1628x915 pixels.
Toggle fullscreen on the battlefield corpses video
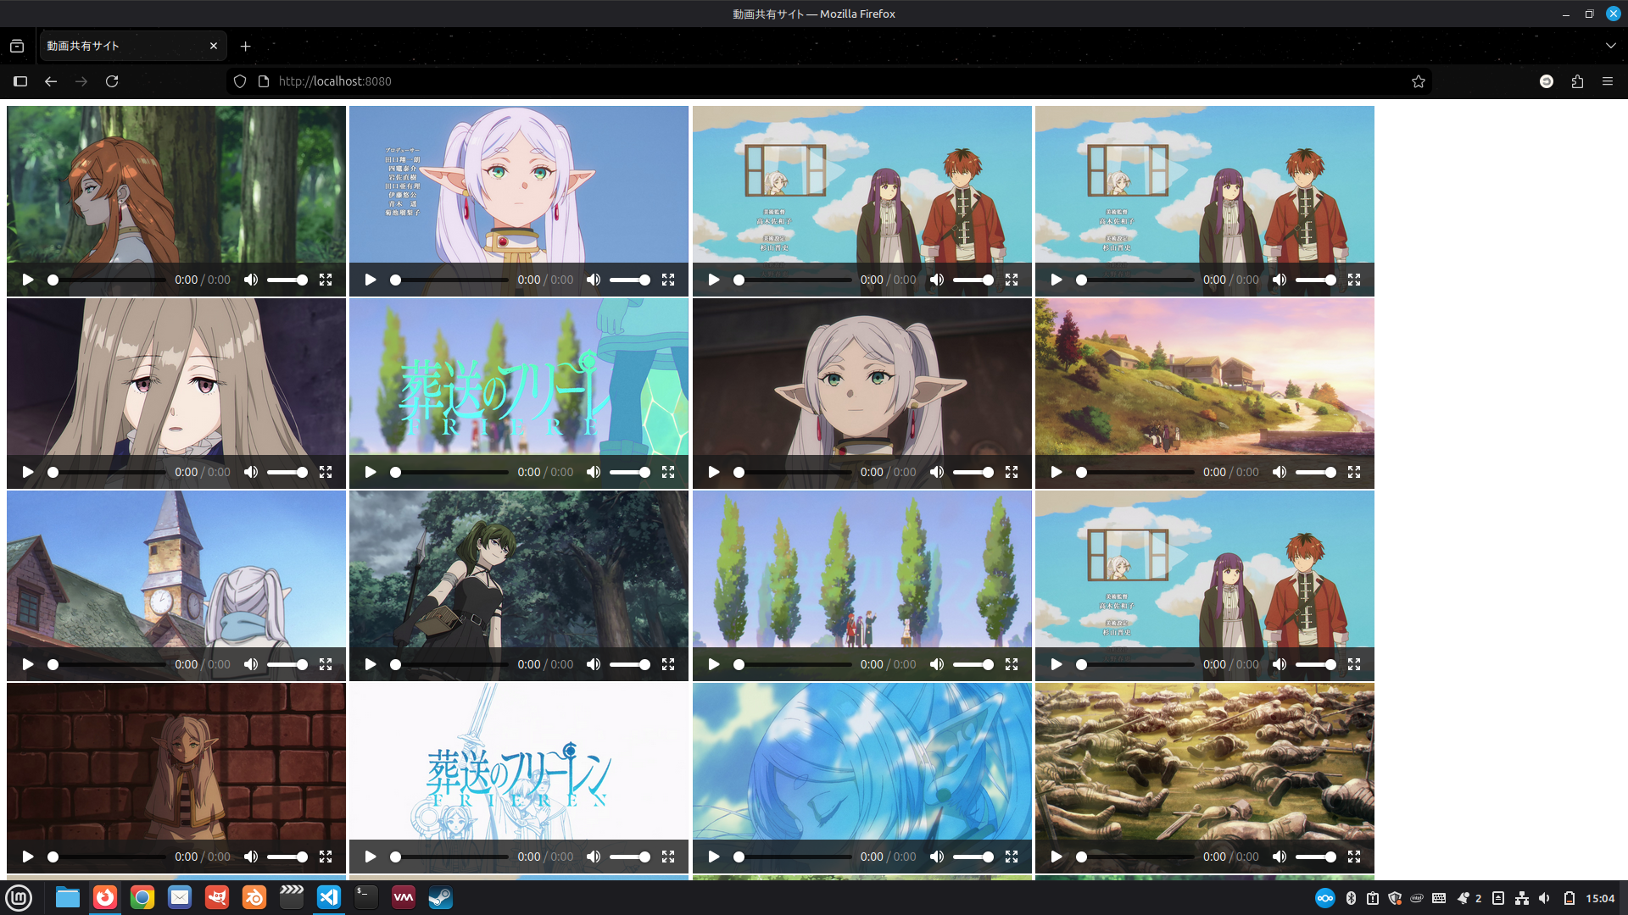1354,857
